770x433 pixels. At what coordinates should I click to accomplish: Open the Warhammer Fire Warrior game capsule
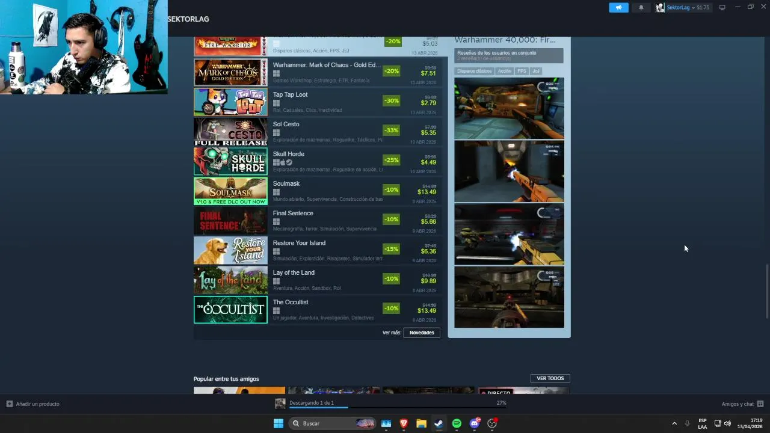click(230, 46)
